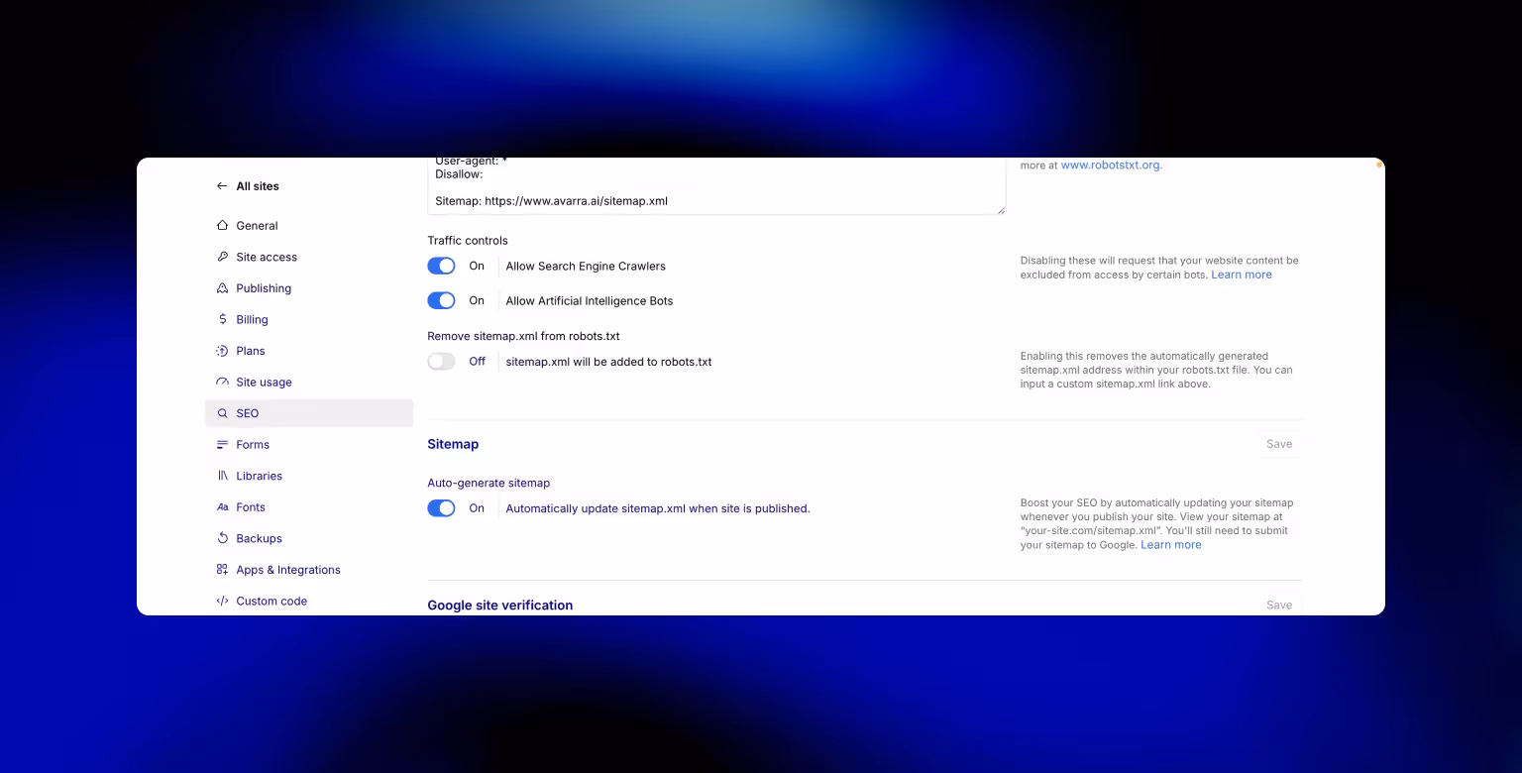Click the Apps & Integrations grid icon

tap(222, 570)
